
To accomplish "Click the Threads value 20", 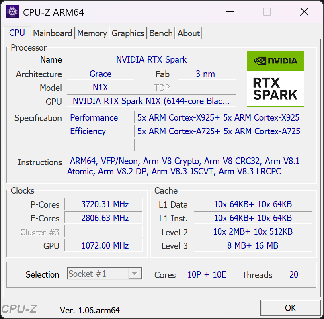I will coord(293,274).
